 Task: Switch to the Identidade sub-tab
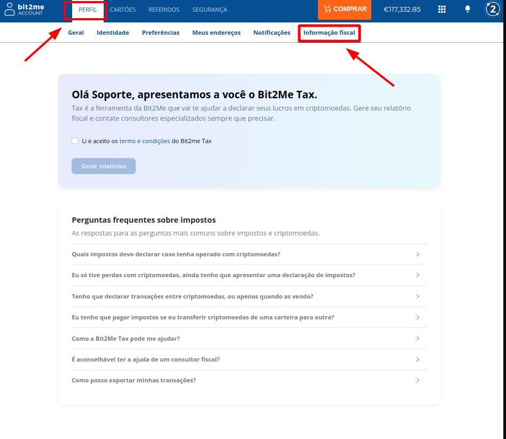point(113,33)
